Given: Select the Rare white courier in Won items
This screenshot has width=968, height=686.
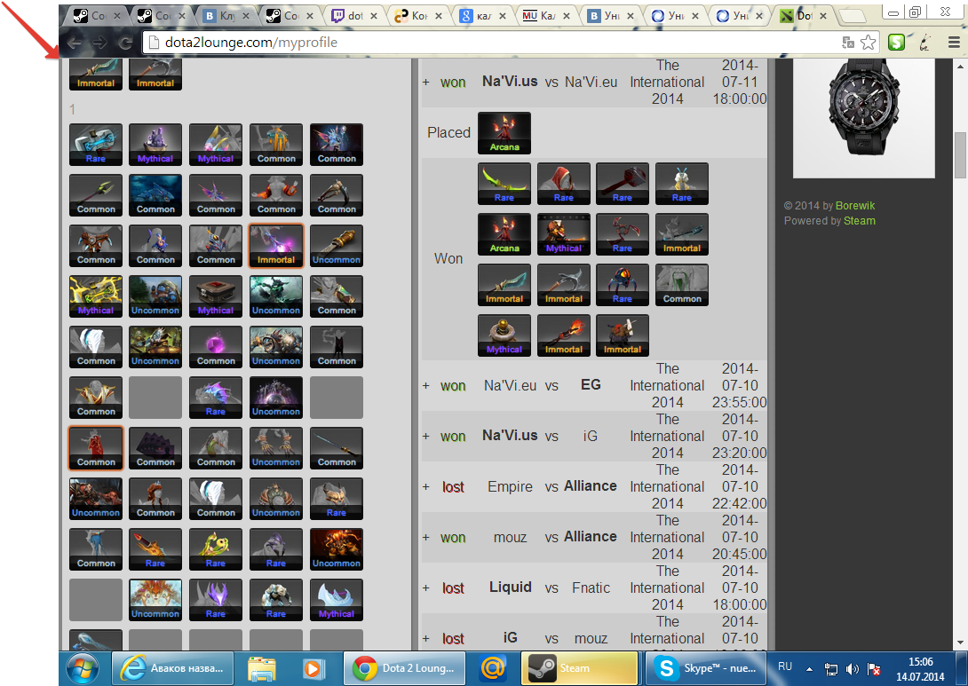Looking at the screenshot, I should (x=681, y=183).
